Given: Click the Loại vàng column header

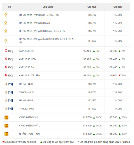Looking at the screenshot, I should click(48, 7).
